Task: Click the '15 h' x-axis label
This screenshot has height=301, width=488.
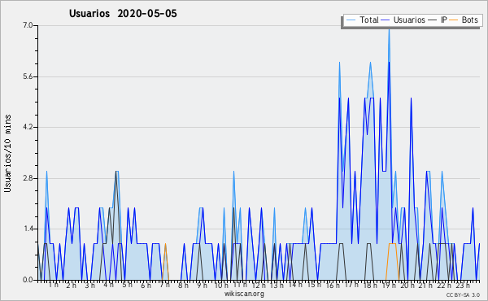Action: [x=314, y=285]
